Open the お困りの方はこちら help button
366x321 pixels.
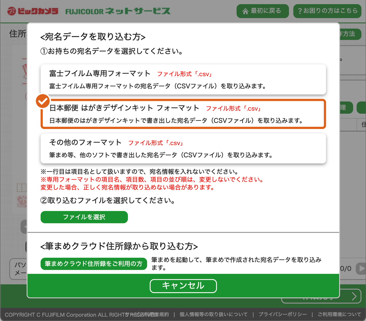pyautogui.click(x=327, y=11)
